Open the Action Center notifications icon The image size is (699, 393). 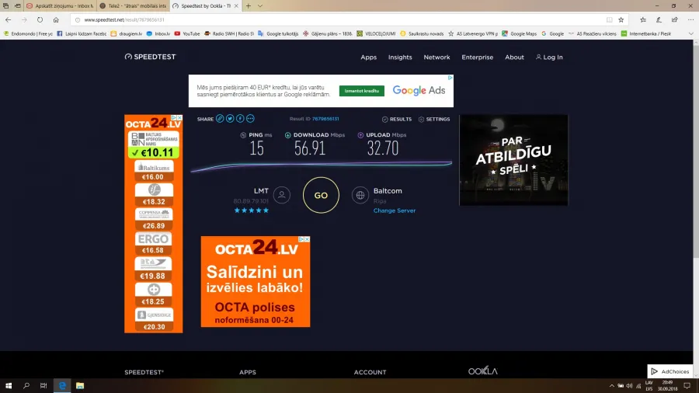(x=687, y=385)
